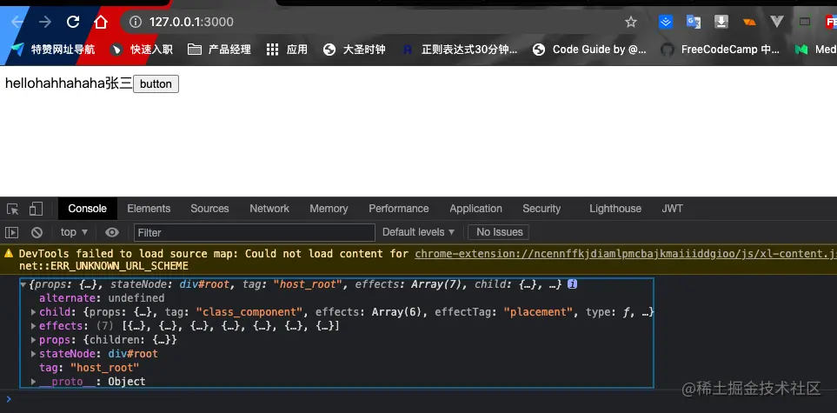Screen dimensions: 837x413
Task: Select the alternate: undefined row
Action: [x=102, y=298]
